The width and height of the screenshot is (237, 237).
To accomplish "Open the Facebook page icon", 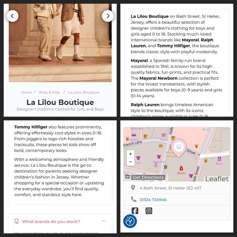I will coord(135,211).
